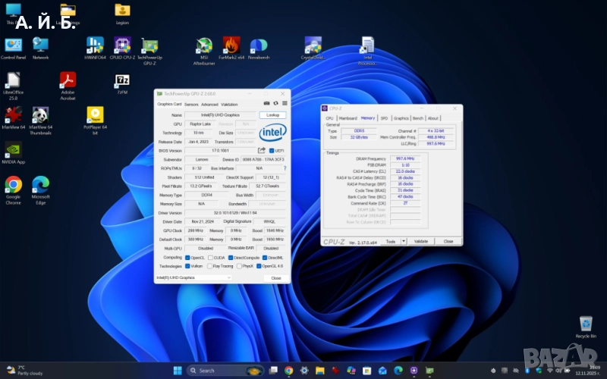Click the BIOS export share icon
Viewport: 607px width, 379px height.
pos(262,150)
